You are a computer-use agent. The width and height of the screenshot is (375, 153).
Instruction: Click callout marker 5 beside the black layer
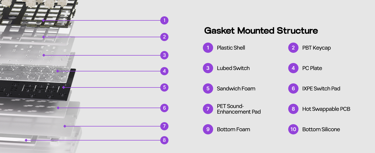pyautogui.click(x=164, y=87)
